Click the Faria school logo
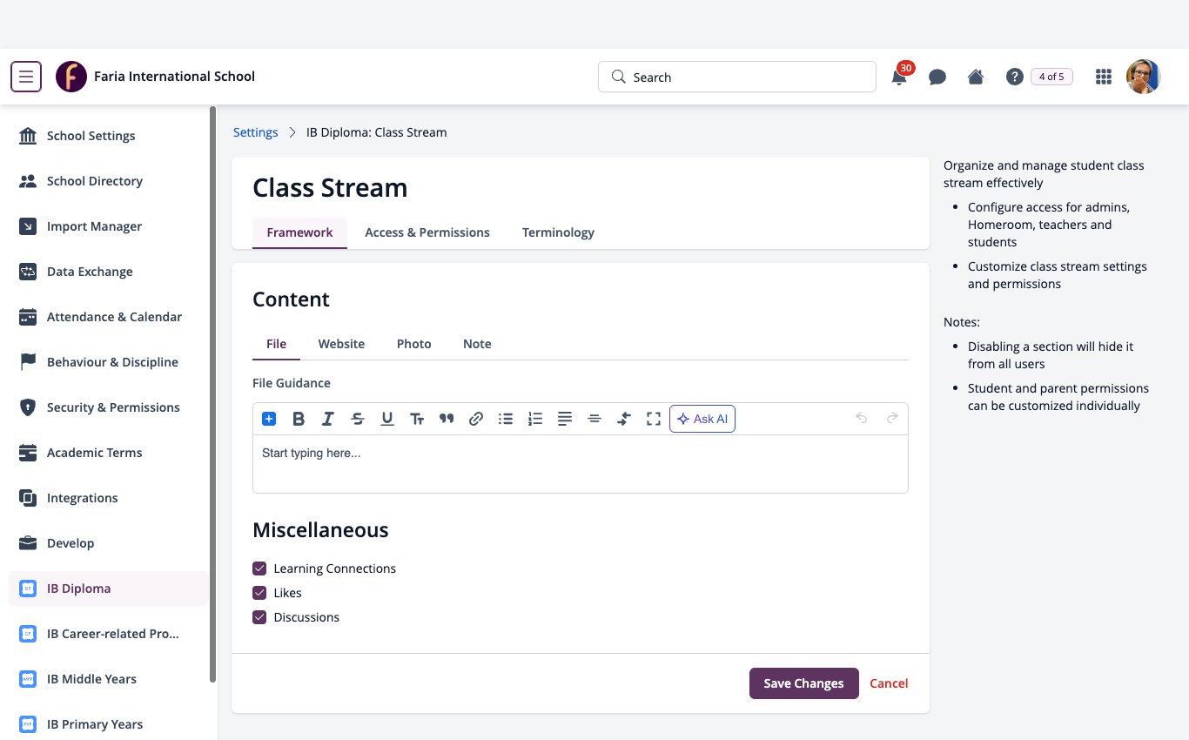This screenshot has height=740, width=1189. pos(71,77)
